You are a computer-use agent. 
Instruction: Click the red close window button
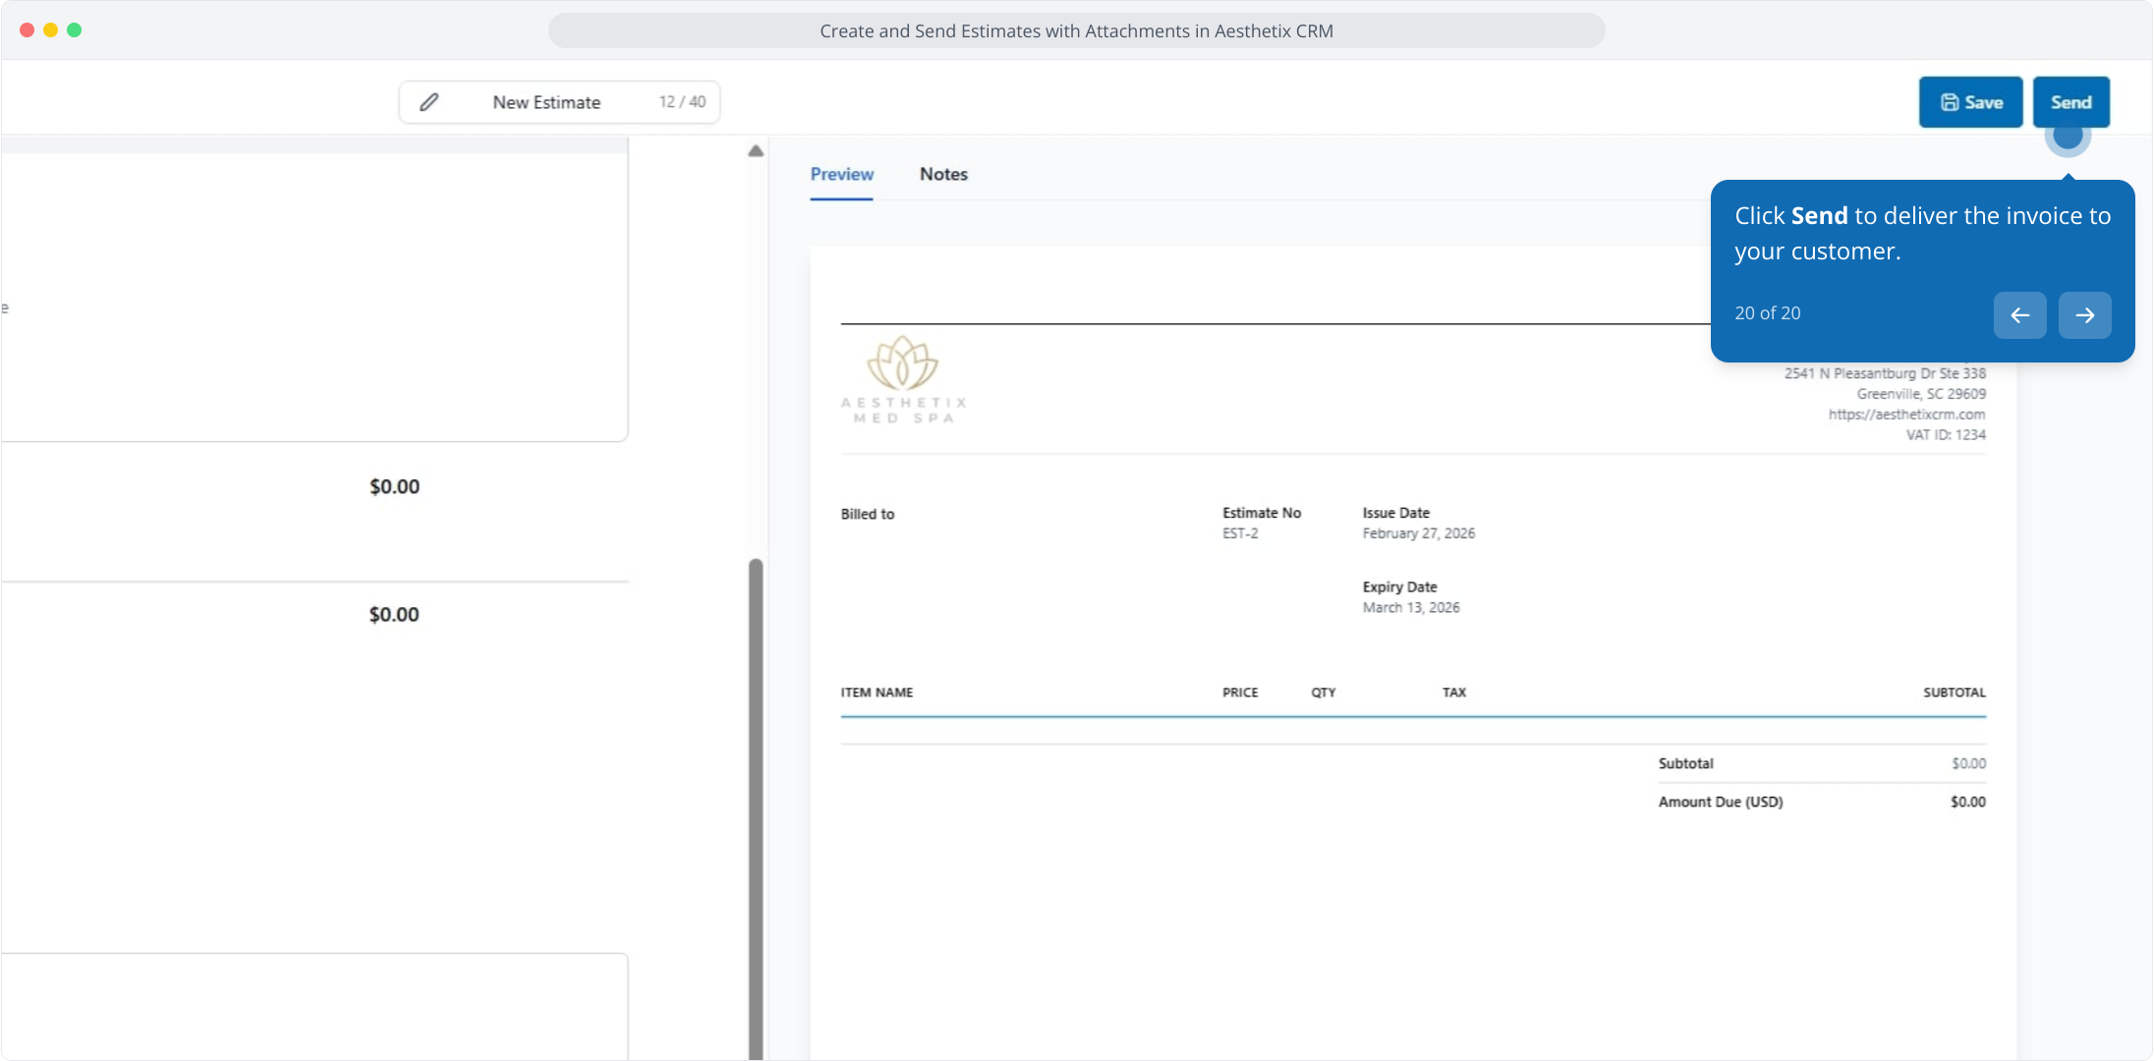(27, 30)
